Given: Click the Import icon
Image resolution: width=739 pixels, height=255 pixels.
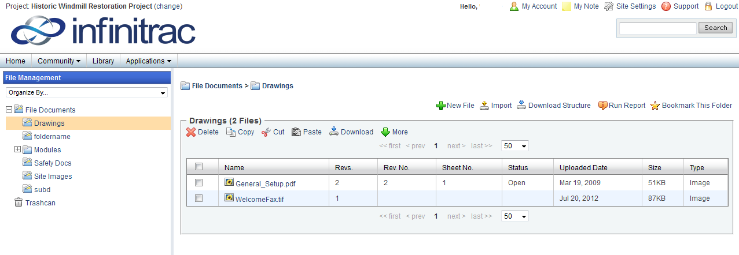Looking at the screenshot, I should 485,106.
